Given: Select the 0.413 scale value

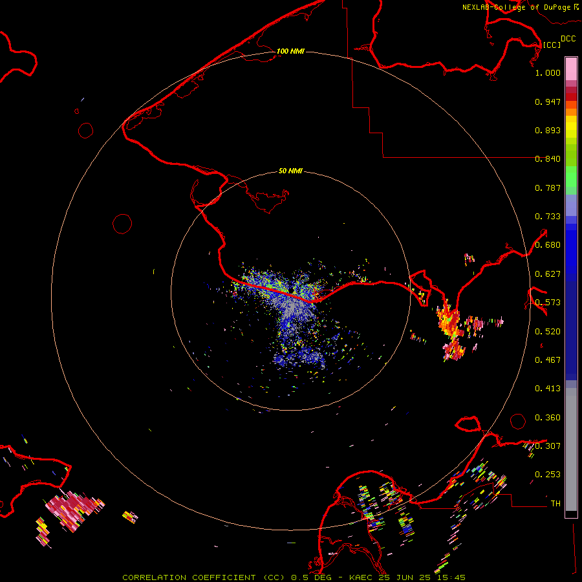Looking at the screenshot, I should click(x=548, y=389).
